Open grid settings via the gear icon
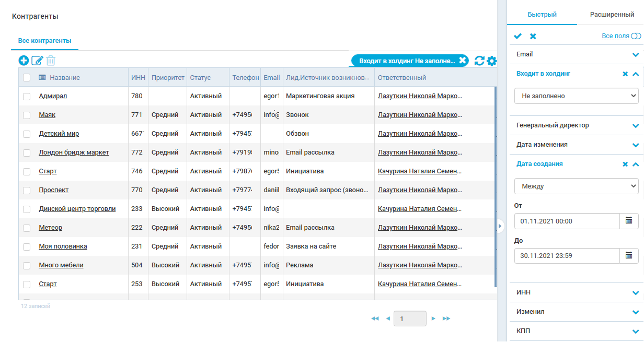 491,61
